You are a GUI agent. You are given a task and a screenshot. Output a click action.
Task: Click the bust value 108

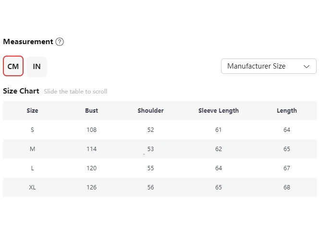pyautogui.click(x=91, y=130)
